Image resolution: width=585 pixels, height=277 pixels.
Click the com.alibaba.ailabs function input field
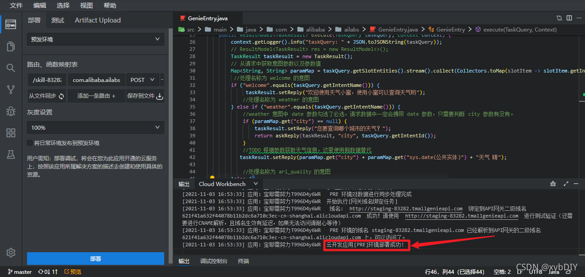(x=97, y=80)
